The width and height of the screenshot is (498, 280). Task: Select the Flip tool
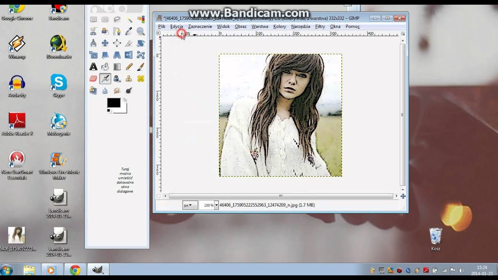129,55
